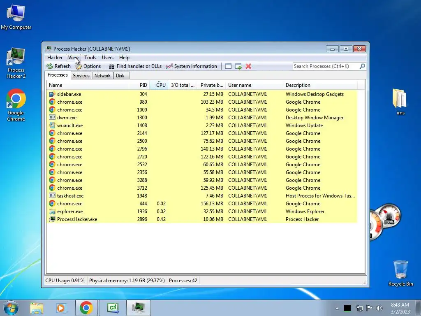The width and height of the screenshot is (421, 316).
Task: Sort by Name column header
Action: click(88, 85)
